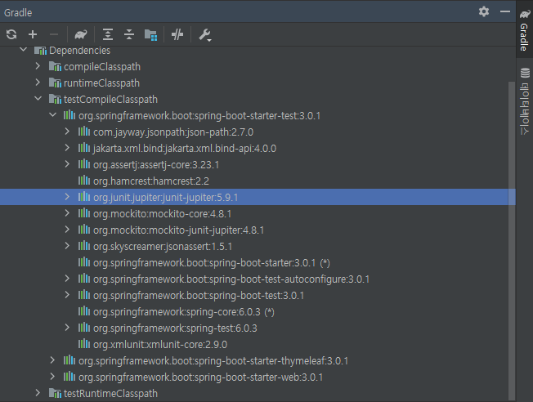Collapse spring-boot-starter-test:3.0.1 node
This screenshot has width=533, height=402.
click(x=52, y=115)
